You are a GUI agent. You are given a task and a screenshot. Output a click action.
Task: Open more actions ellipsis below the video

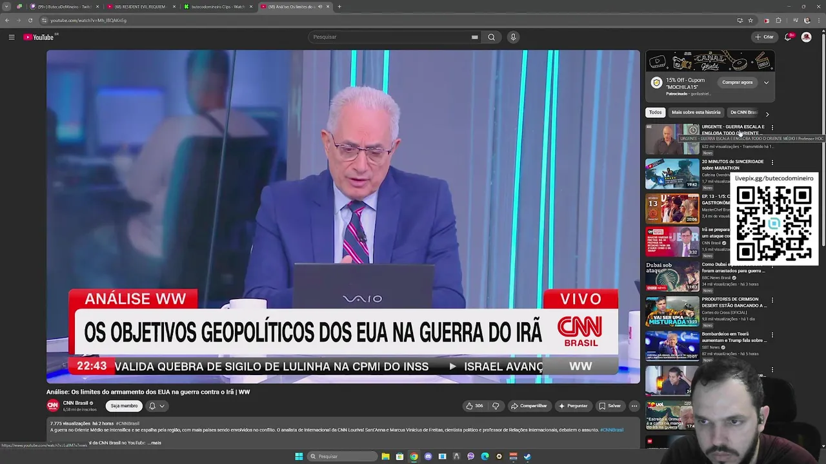click(x=634, y=406)
